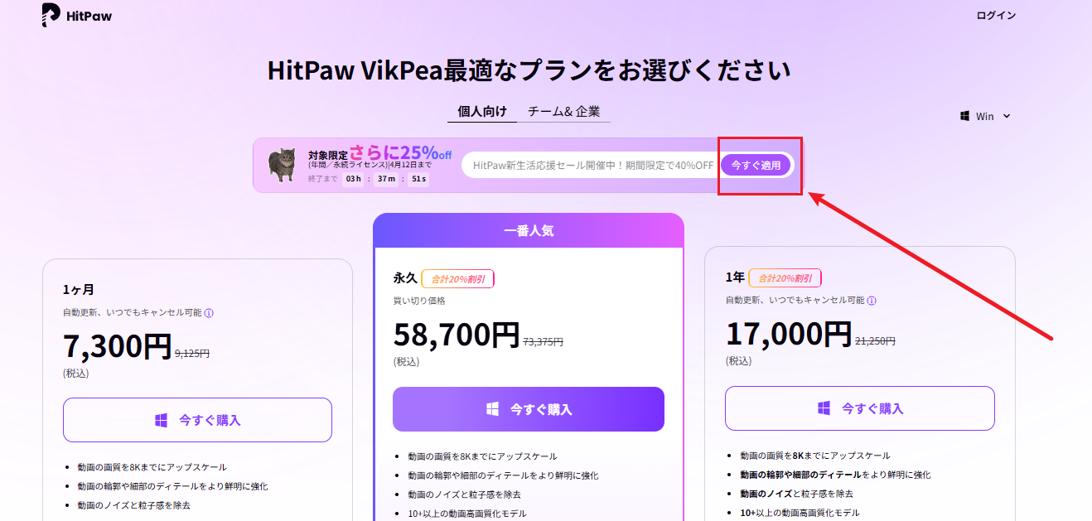Click the coupon code input field
The width and height of the screenshot is (1092, 521).
click(592, 165)
